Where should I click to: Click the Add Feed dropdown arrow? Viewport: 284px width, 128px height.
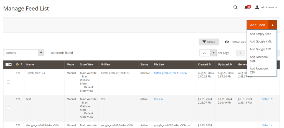[x=273, y=25]
